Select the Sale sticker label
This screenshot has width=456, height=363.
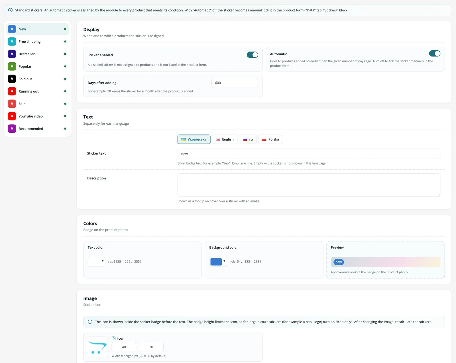(22, 104)
